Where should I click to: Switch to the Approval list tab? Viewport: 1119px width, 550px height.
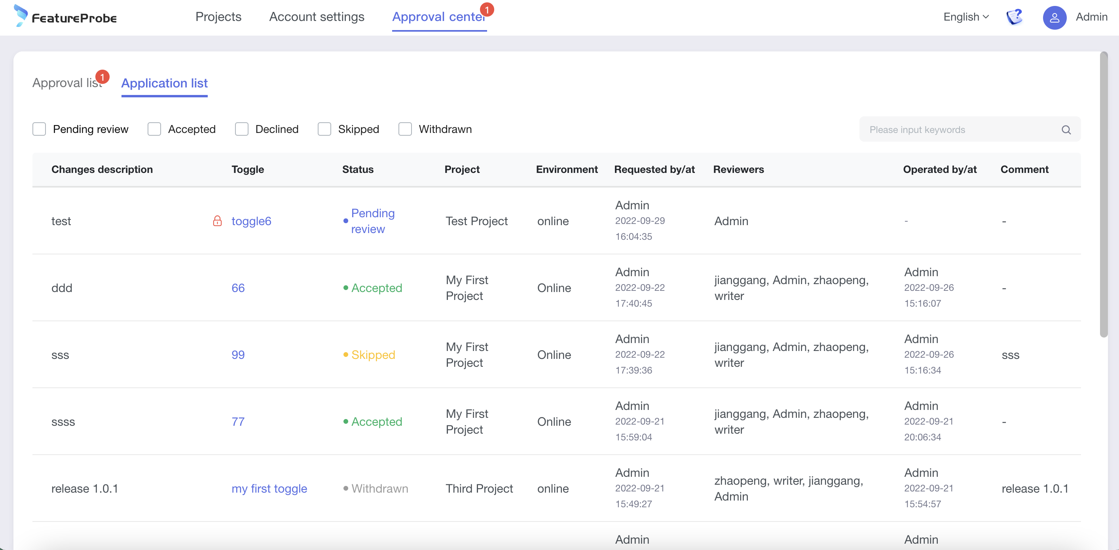click(66, 83)
